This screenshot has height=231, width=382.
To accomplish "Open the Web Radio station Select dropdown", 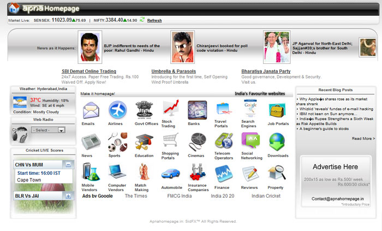I will coord(48,130).
